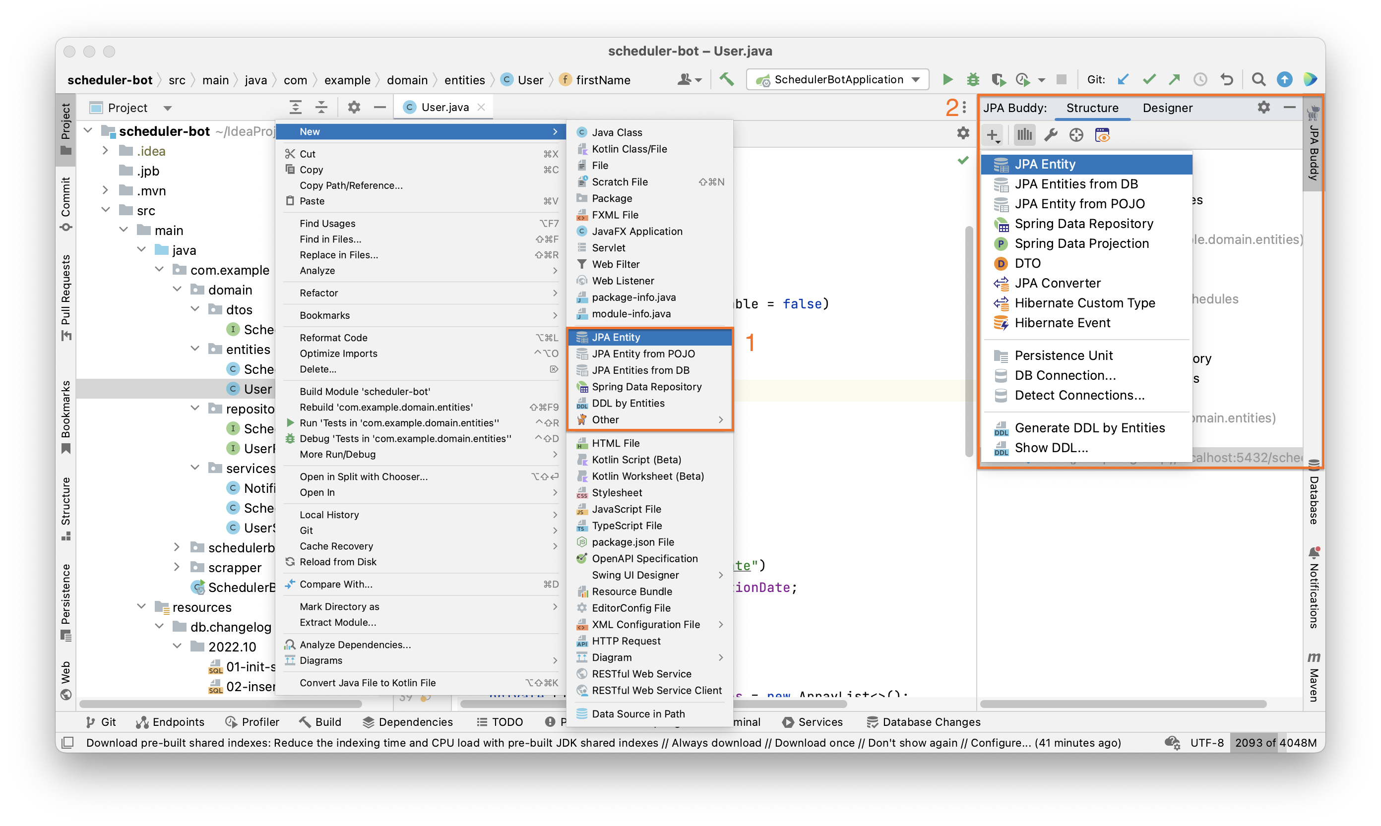Expand the .mvn folder in project tree
Screen dimensions: 1381x826
[105, 190]
